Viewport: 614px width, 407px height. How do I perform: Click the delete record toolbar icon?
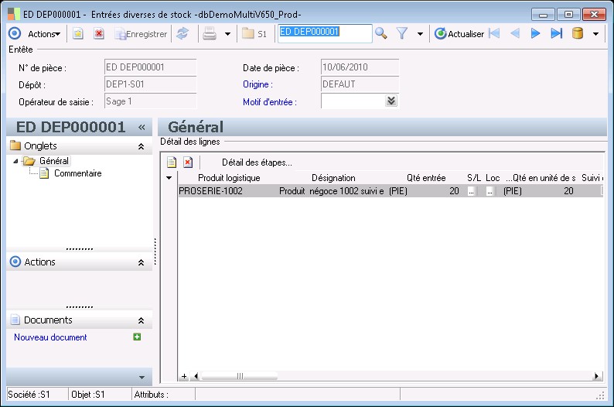(99, 34)
